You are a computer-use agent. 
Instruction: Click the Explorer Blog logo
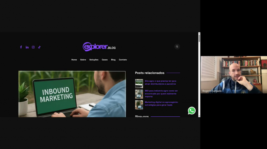(x=99, y=47)
